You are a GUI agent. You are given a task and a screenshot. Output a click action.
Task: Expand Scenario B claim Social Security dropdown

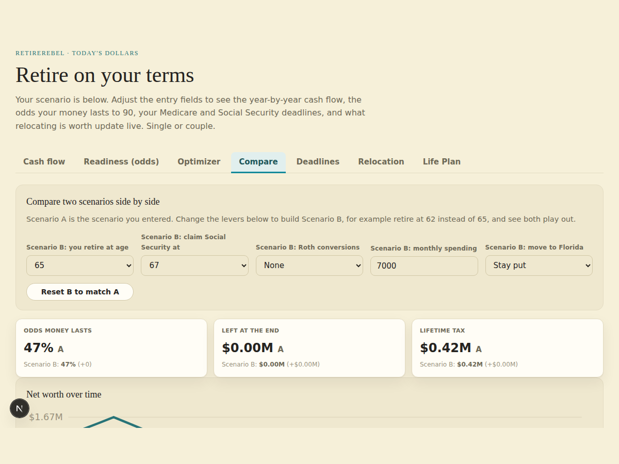pos(194,266)
